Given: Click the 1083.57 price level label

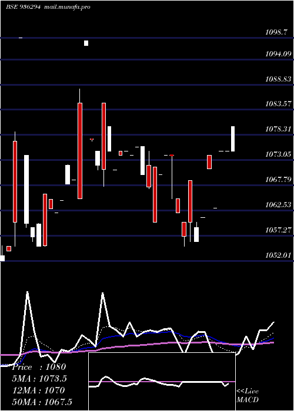Looking at the screenshot, I should 278,104.
